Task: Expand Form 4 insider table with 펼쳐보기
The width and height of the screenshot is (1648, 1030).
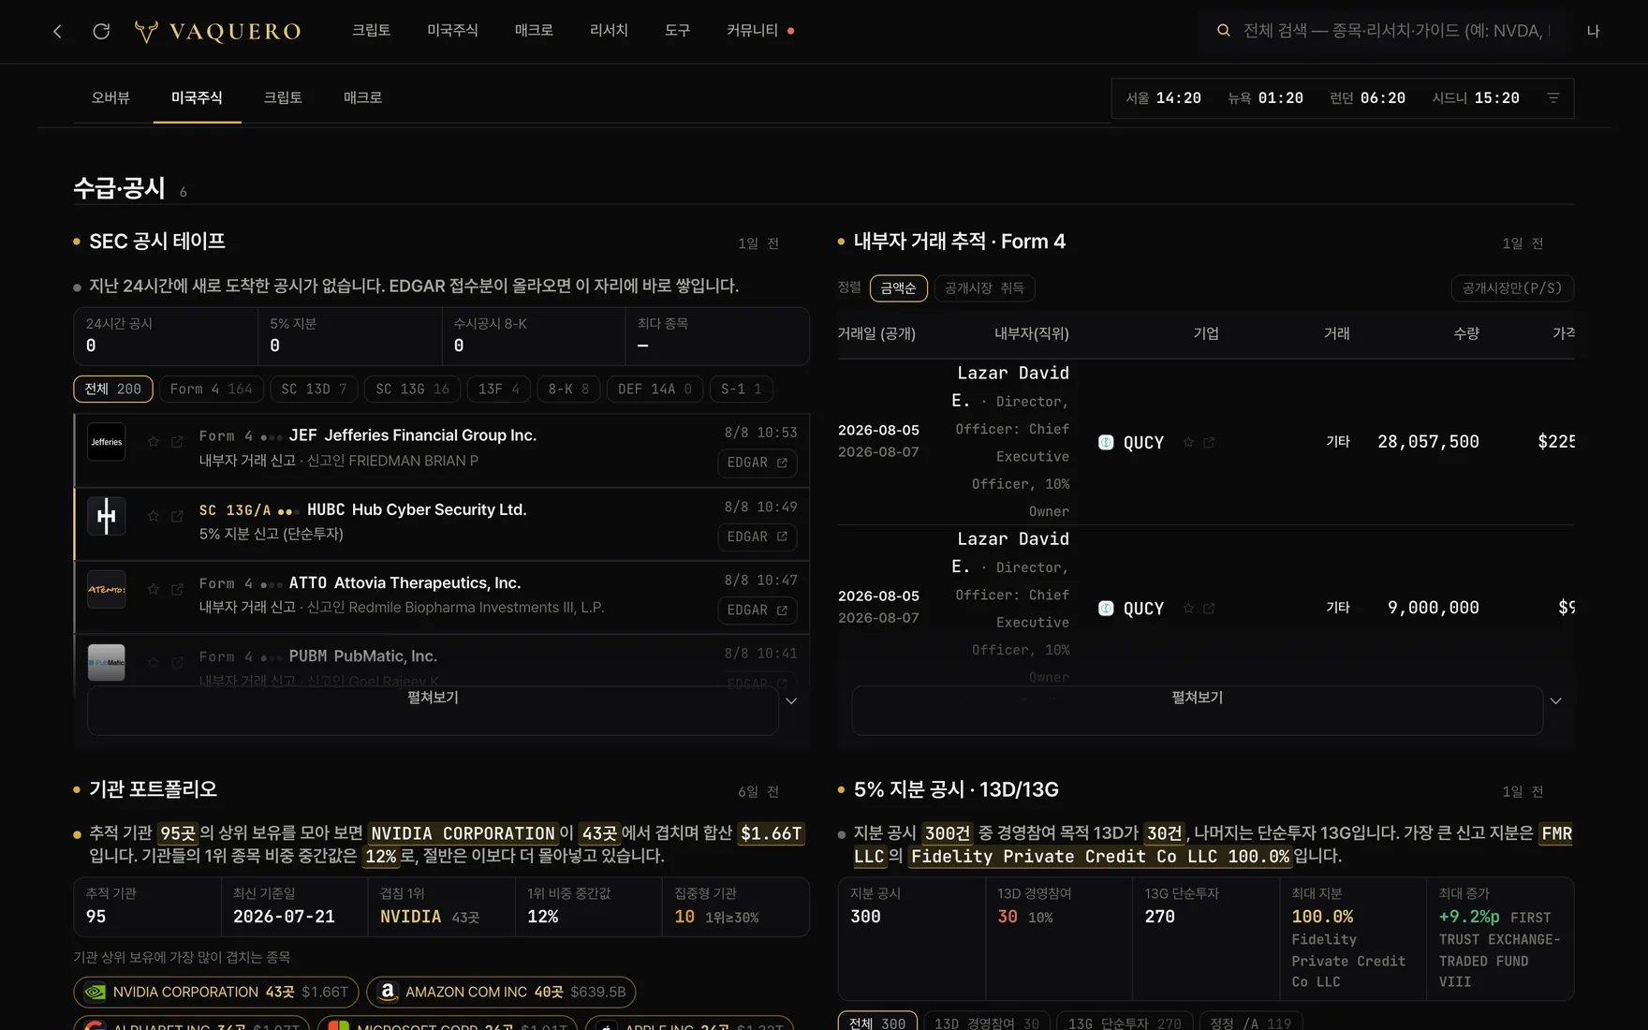Action: [1197, 710]
